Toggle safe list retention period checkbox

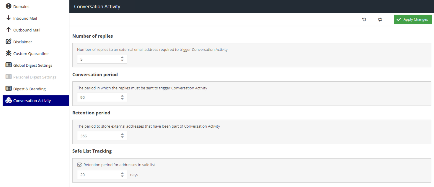(79, 165)
